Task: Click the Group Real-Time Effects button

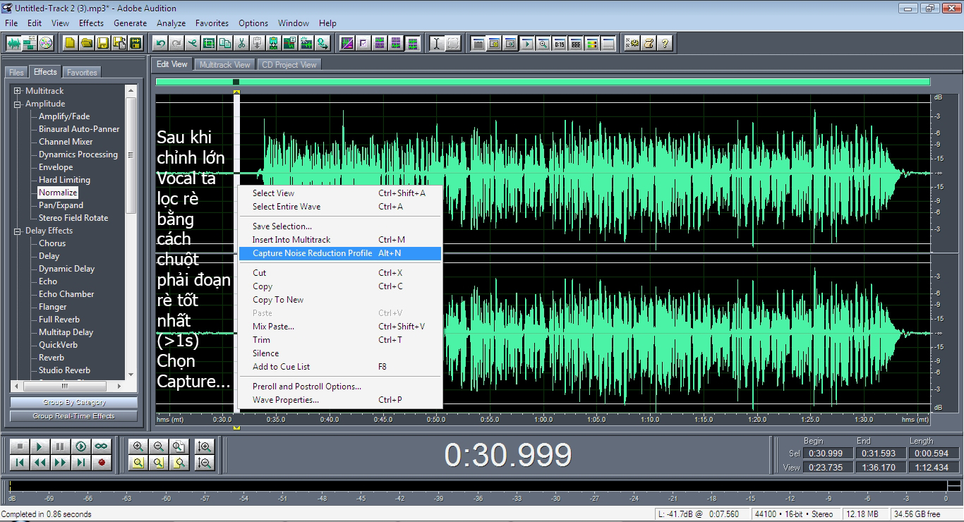Action: tap(74, 416)
